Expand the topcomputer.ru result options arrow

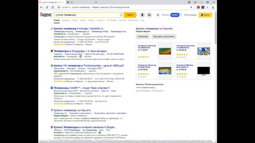[x=86, y=71]
